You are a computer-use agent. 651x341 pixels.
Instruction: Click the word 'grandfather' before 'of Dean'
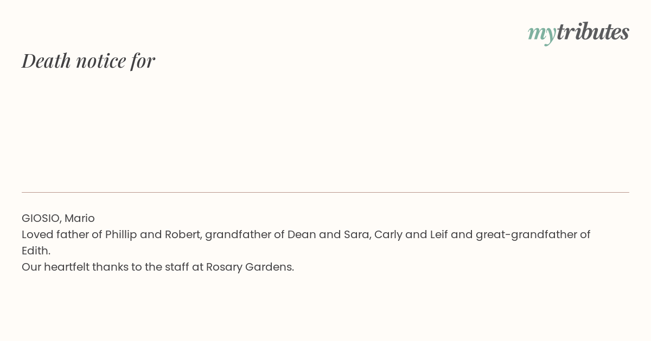238,235
